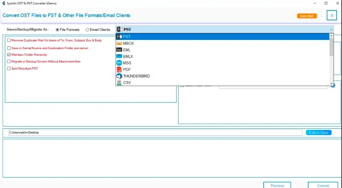Maximize the converter window
342x188 pixels.
tap(326, 3)
